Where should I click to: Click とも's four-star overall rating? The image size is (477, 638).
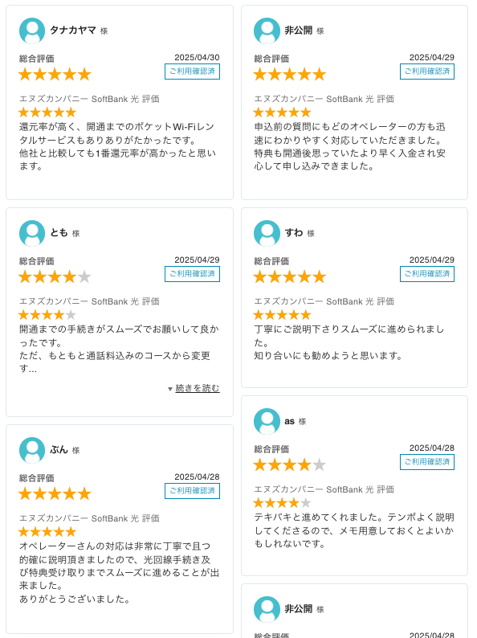pyautogui.click(x=55, y=277)
